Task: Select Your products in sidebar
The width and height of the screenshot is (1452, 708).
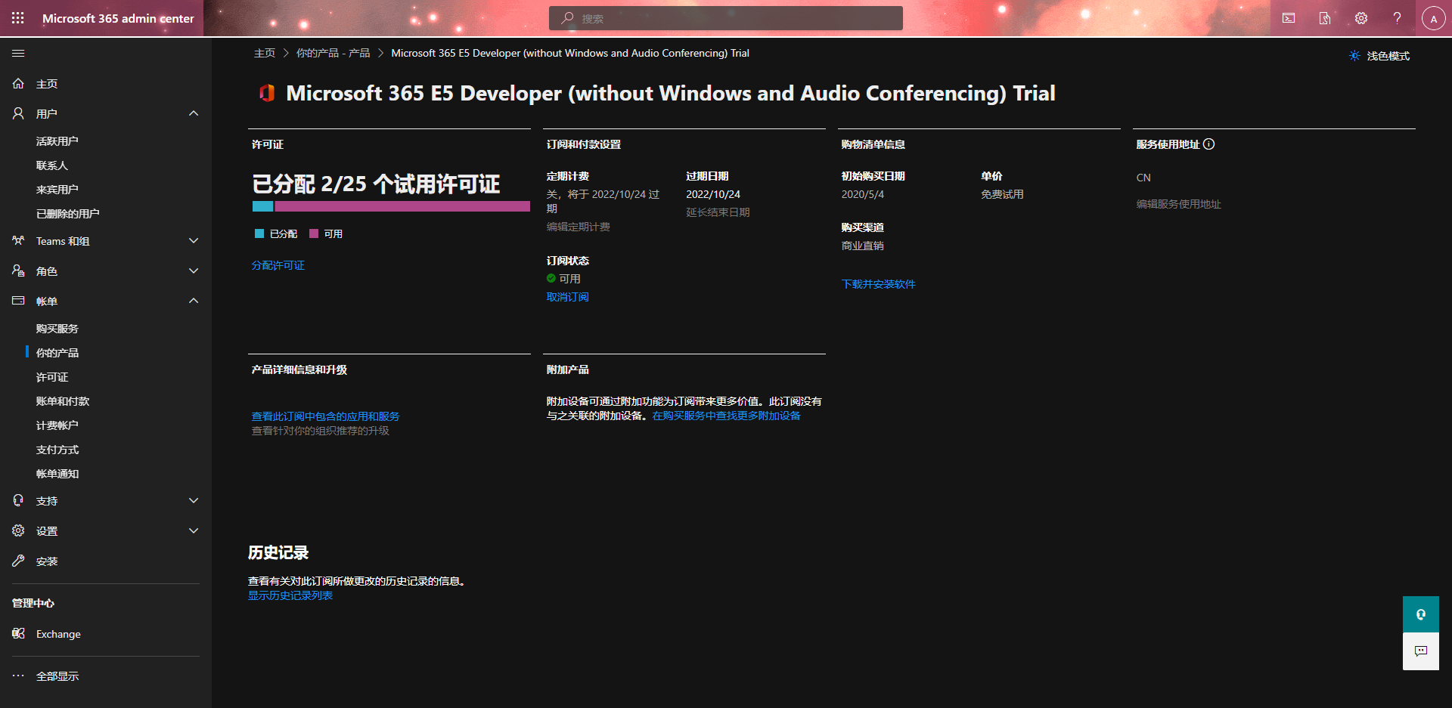Action: 57,353
